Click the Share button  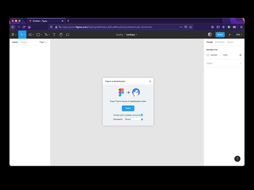[220, 35]
